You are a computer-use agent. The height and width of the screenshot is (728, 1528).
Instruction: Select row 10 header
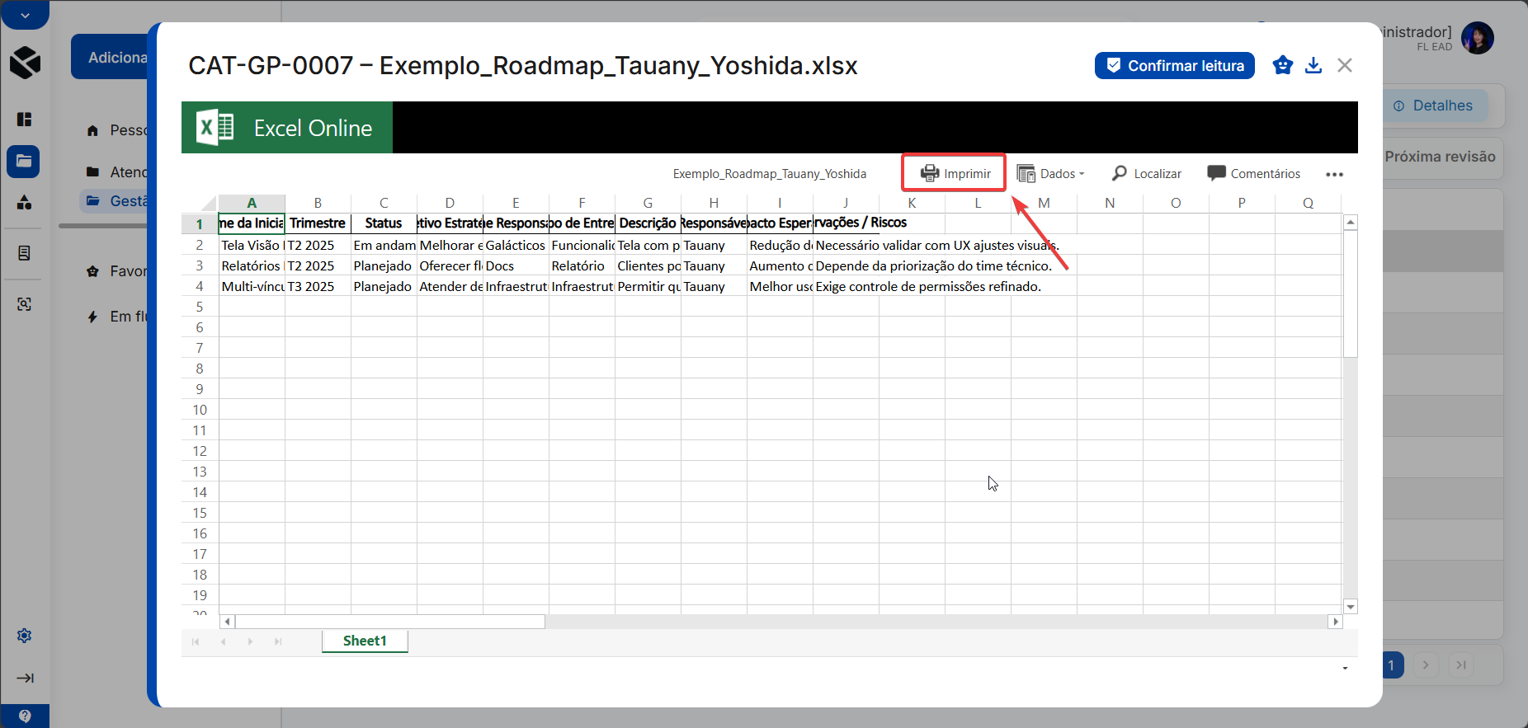pyautogui.click(x=200, y=410)
